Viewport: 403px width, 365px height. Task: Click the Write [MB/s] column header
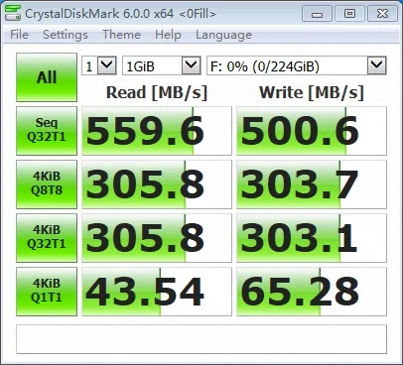312,93
